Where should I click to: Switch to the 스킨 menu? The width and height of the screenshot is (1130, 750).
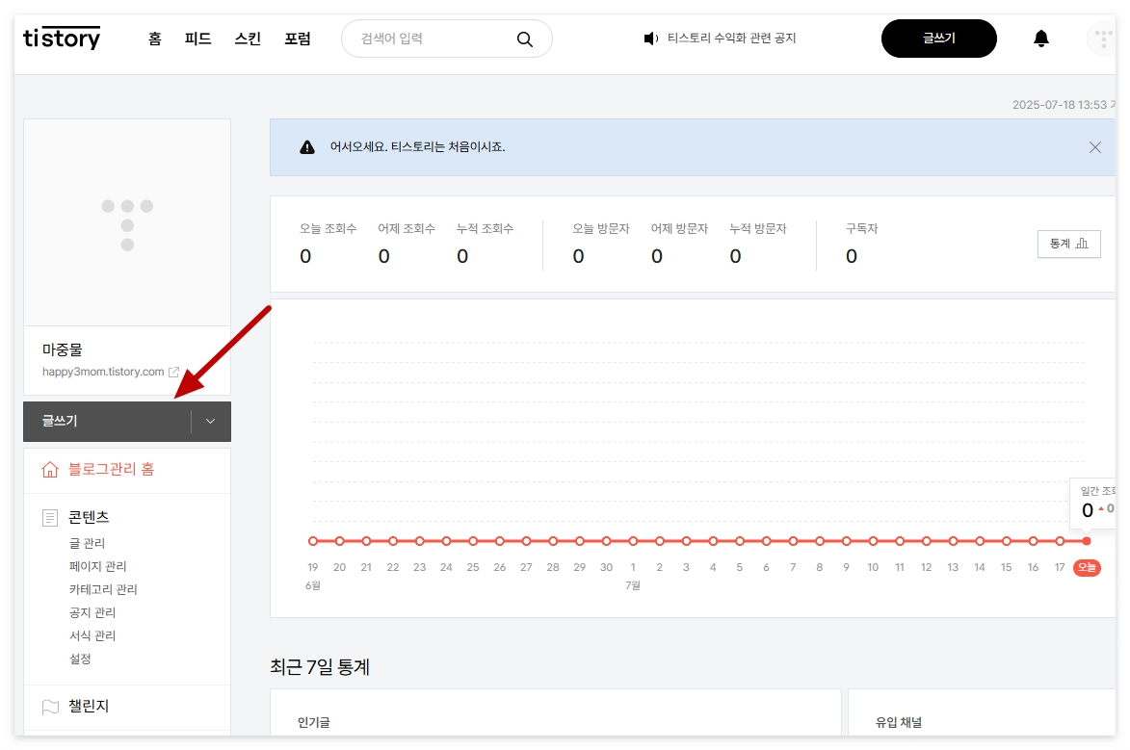[246, 39]
